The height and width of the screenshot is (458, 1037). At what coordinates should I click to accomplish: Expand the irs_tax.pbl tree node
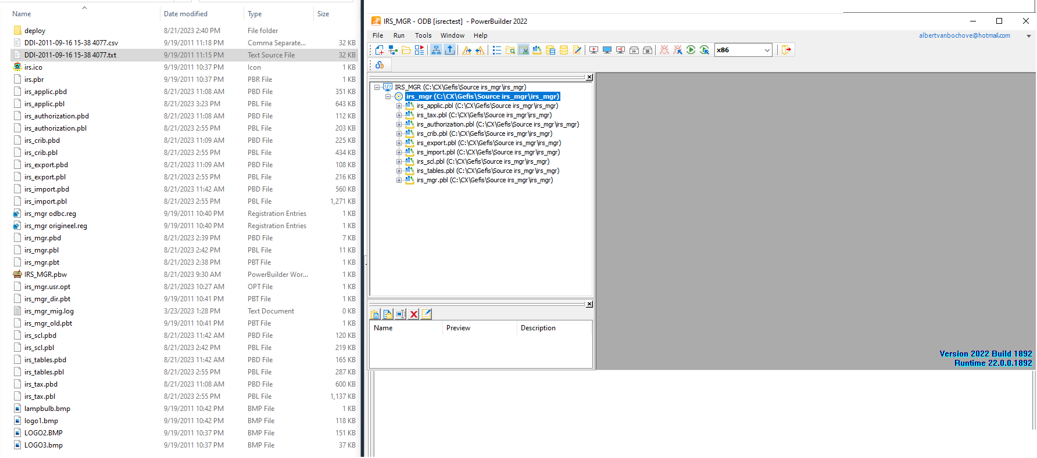(x=399, y=115)
